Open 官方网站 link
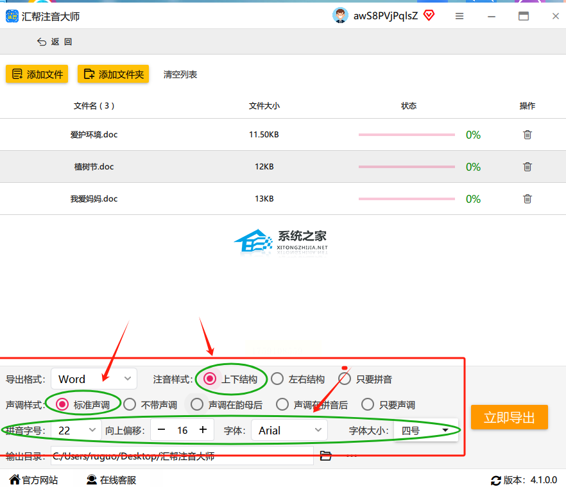The height and width of the screenshot is (487, 566). point(33,480)
